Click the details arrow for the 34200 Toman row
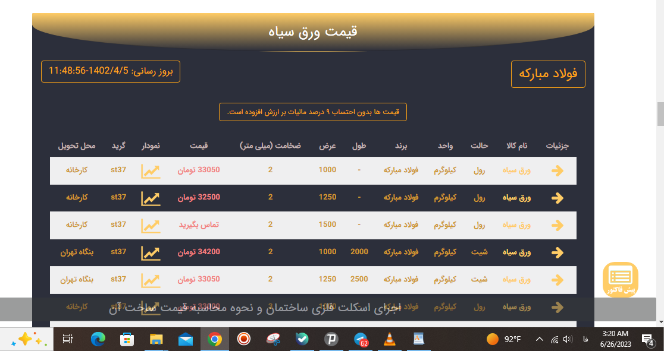Screen dimensions: 664x351 pos(557,253)
